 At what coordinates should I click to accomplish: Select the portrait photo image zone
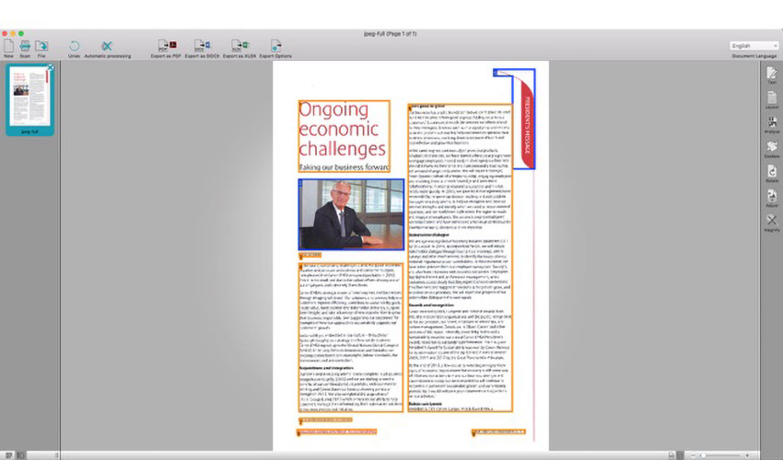pos(351,214)
